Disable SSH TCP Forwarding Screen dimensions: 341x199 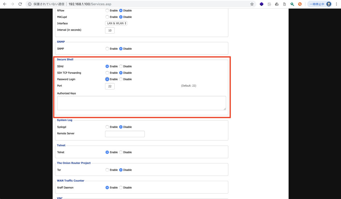(121, 73)
